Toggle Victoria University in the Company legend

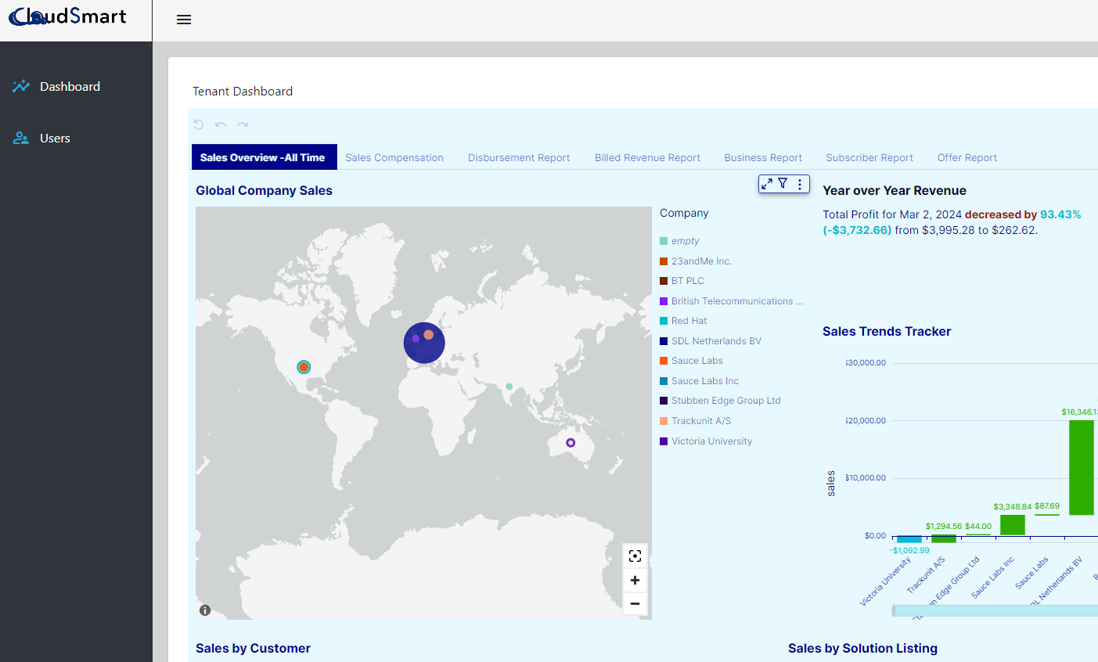(711, 441)
